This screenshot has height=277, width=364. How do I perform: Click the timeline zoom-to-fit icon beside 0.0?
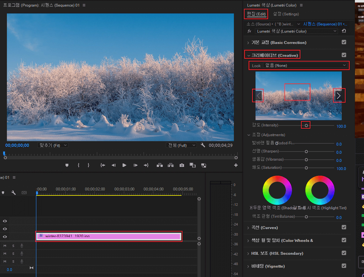pos(32,268)
